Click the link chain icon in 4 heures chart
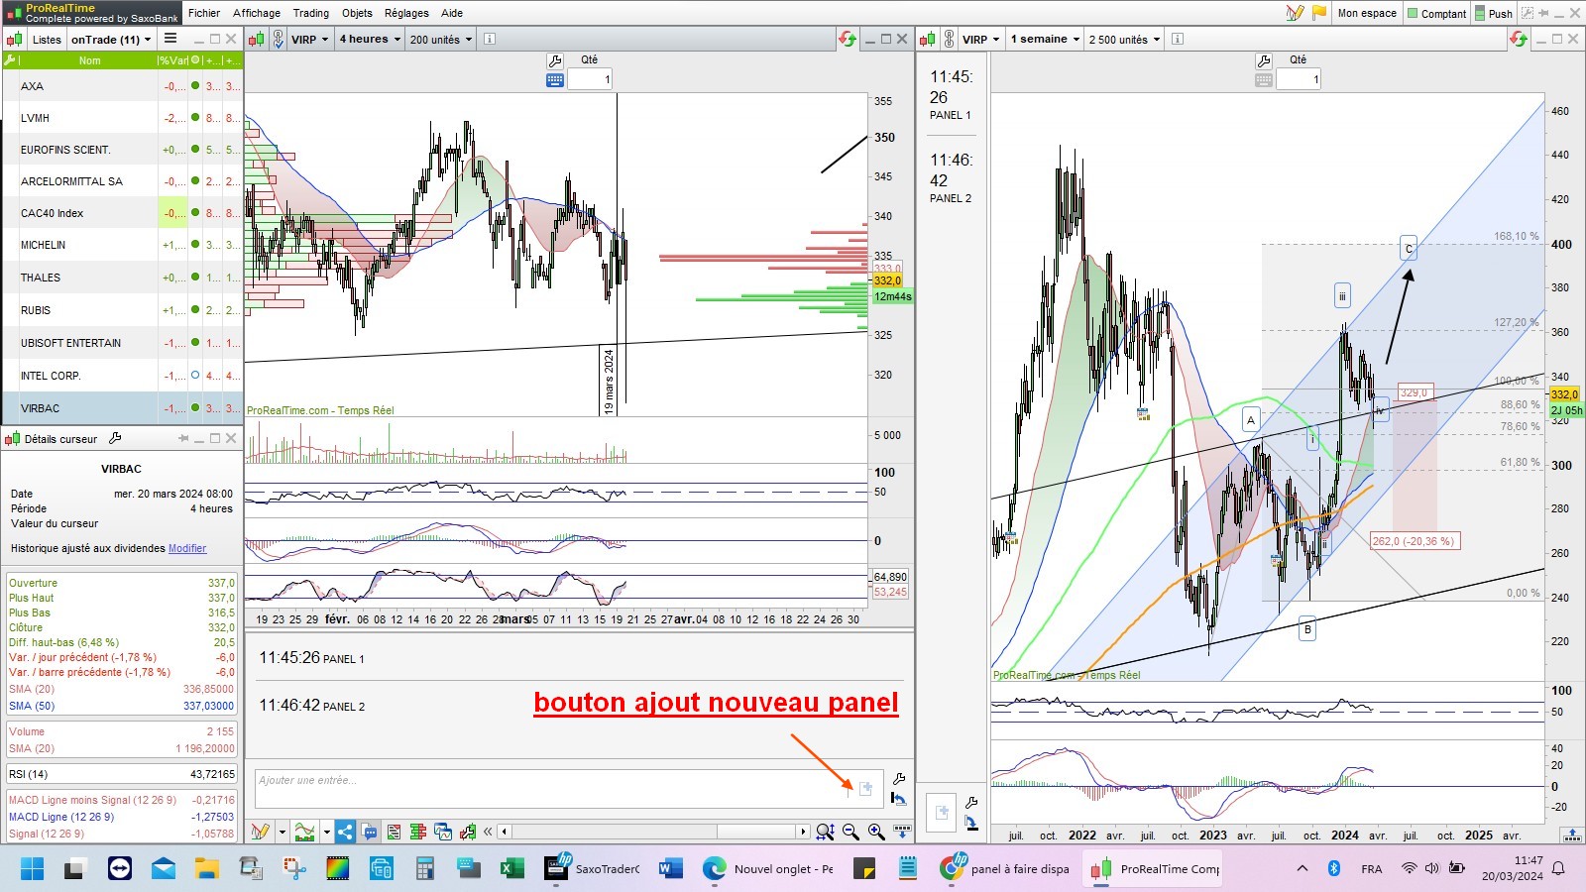 pos(280,40)
